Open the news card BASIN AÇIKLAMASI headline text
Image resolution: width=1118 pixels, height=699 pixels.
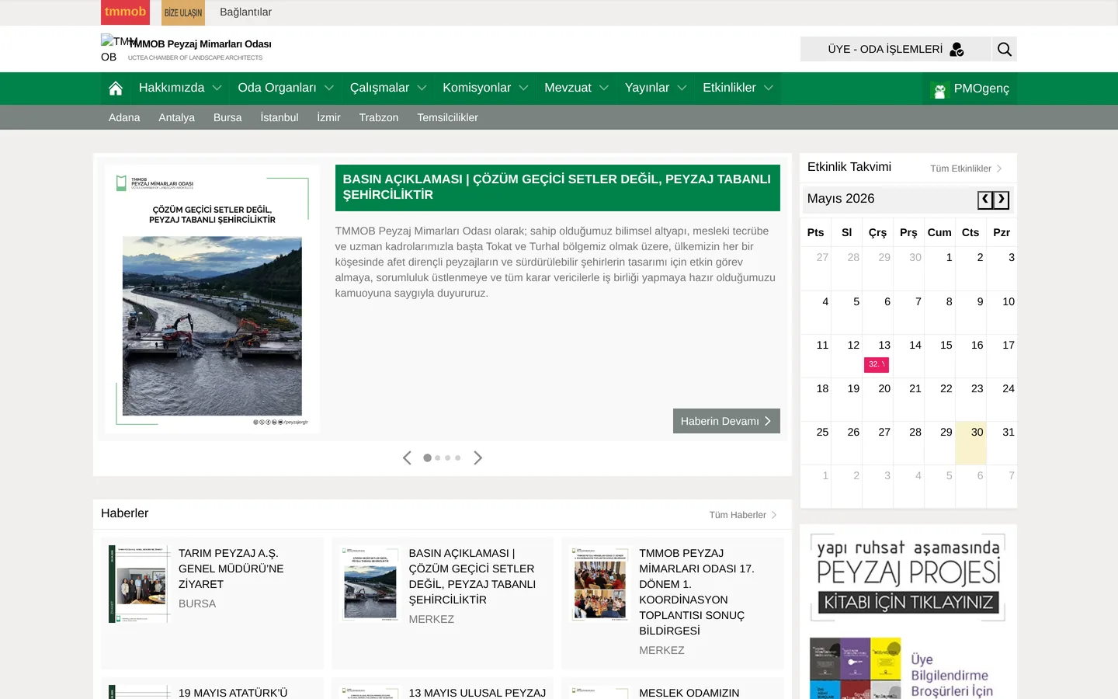click(473, 576)
